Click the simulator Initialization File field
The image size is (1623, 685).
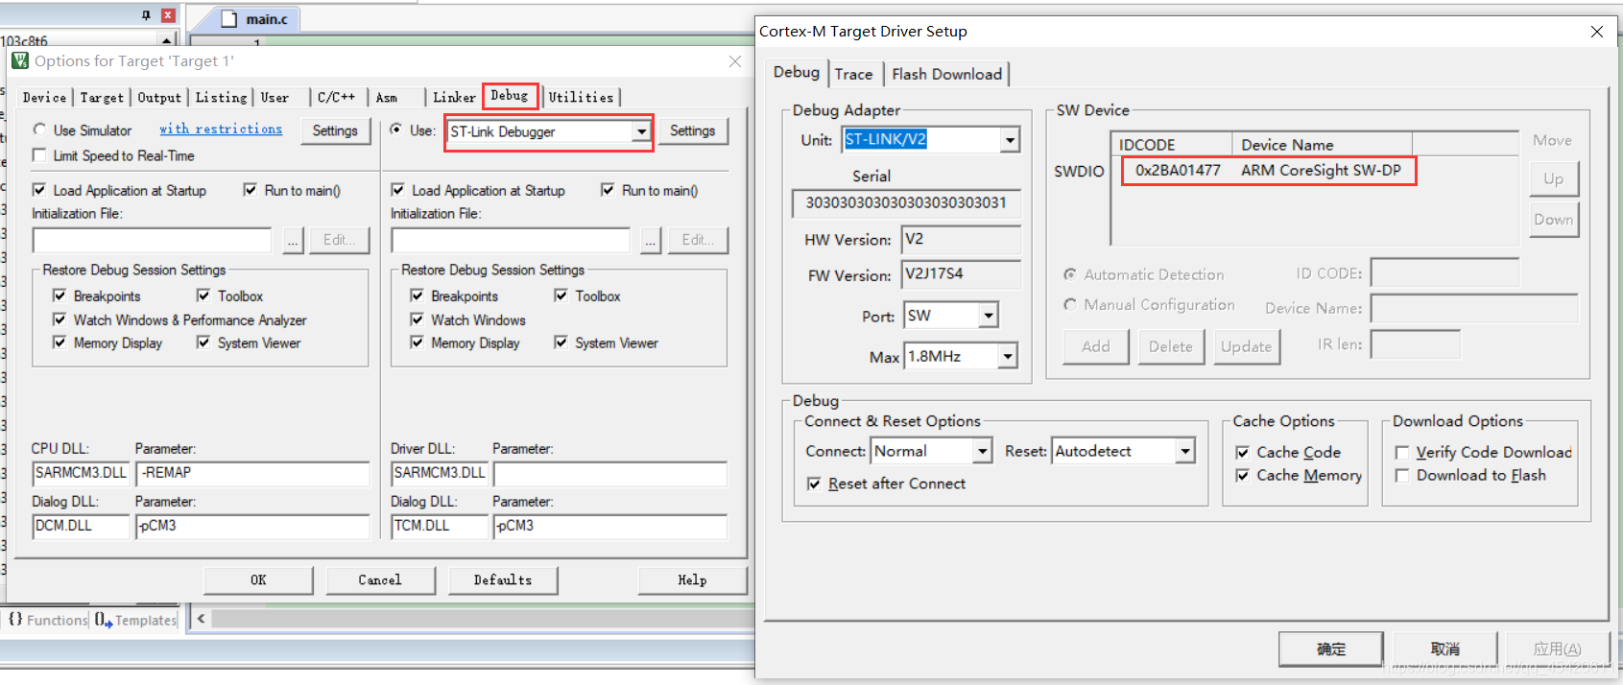point(153,240)
